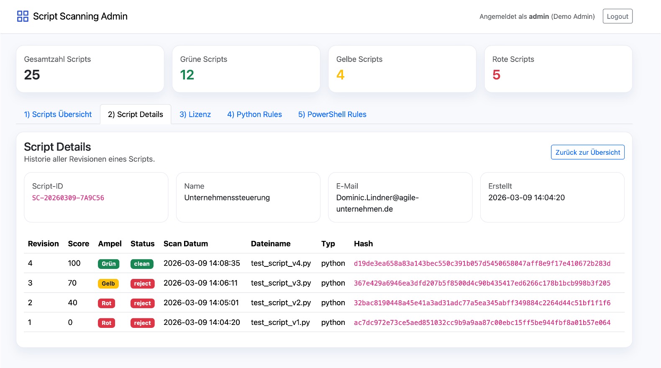Go to the 5) PowerShell Rules tab
The image size is (661, 368).
[x=332, y=115]
